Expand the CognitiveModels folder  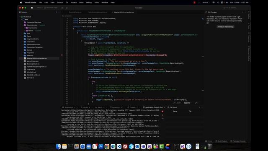[x=23, y=39]
